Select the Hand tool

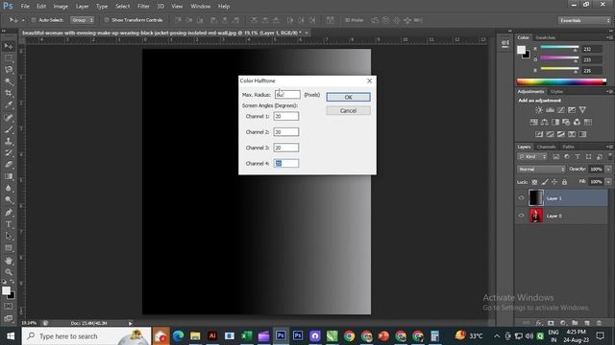point(9,260)
